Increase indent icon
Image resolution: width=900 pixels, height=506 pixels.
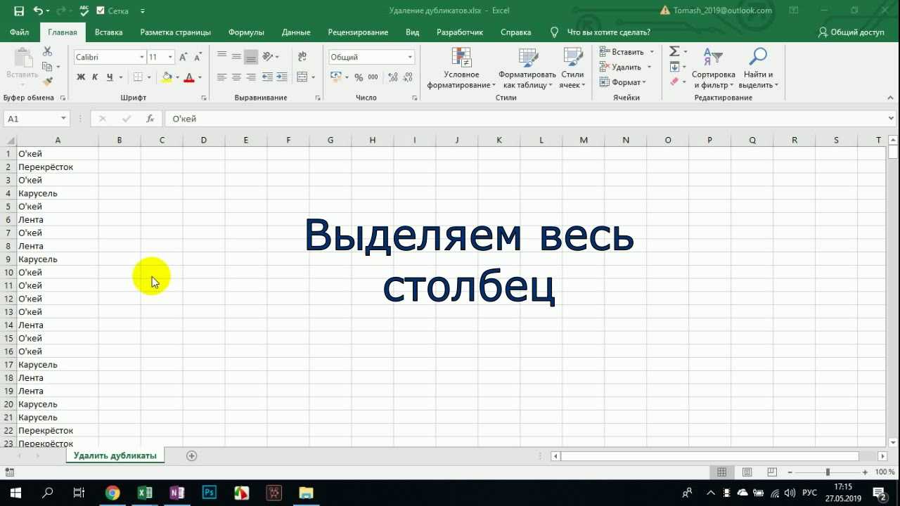click(x=282, y=77)
